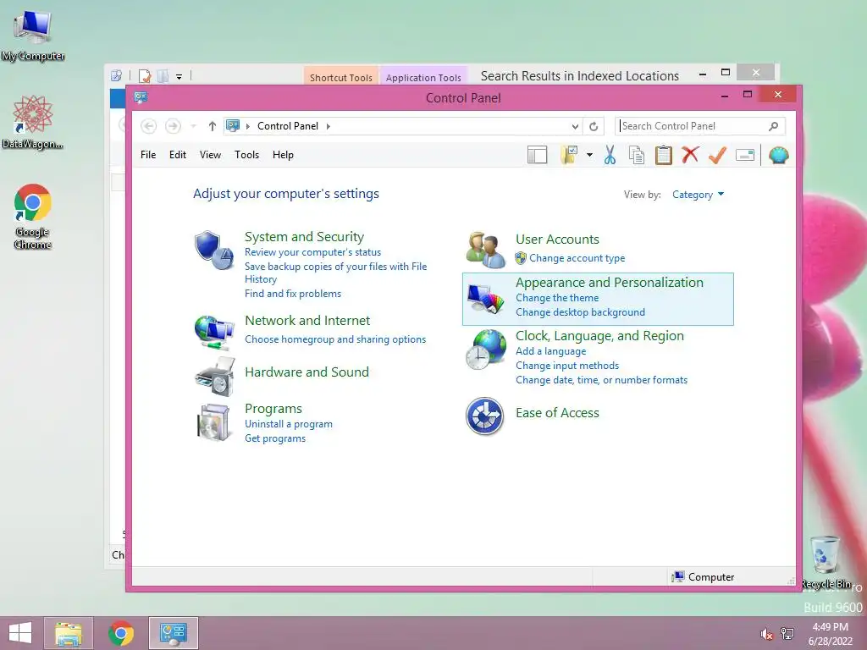This screenshot has width=867, height=650.
Task: Click the orange checkmark Properties icon
Action: pos(717,156)
